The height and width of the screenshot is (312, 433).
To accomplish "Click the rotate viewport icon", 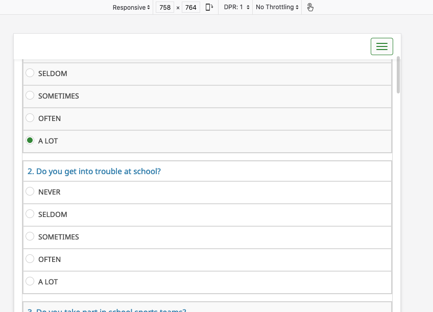I will (x=209, y=7).
